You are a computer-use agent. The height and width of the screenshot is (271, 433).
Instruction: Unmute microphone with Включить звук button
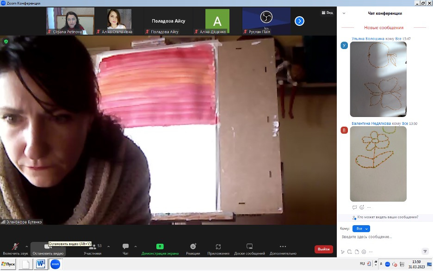click(15, 249)
